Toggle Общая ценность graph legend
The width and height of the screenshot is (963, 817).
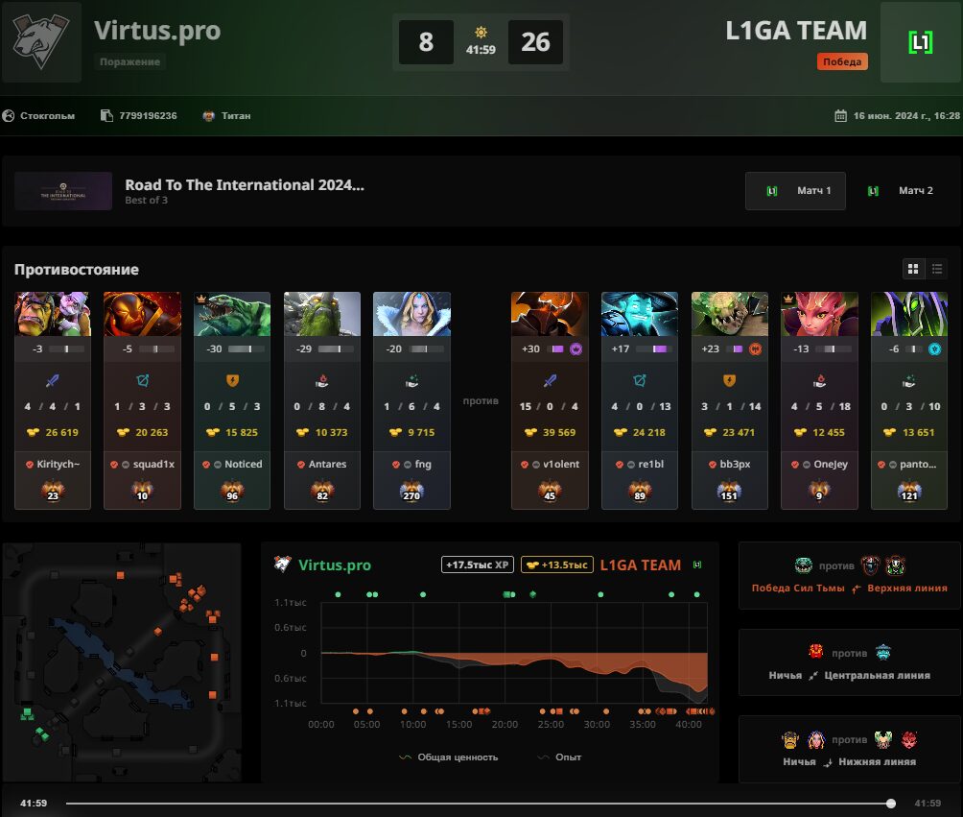[x=448, y=757]
